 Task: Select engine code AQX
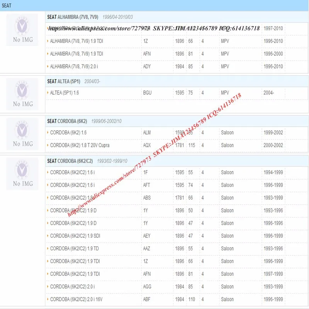147,146
